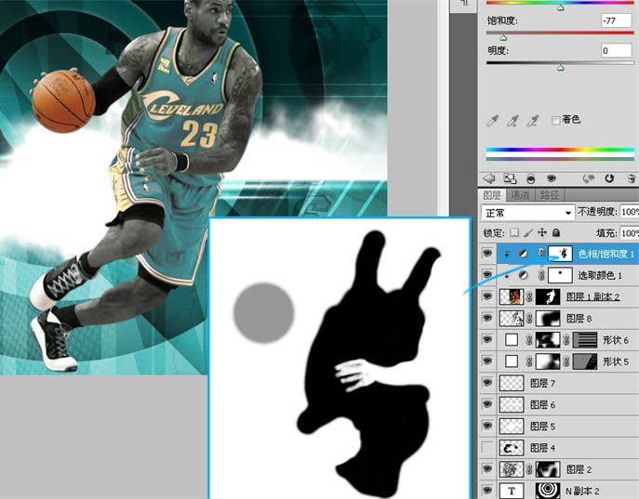Click the 明度 value field showing 0

pyautogui.click(x=616, y=50)
